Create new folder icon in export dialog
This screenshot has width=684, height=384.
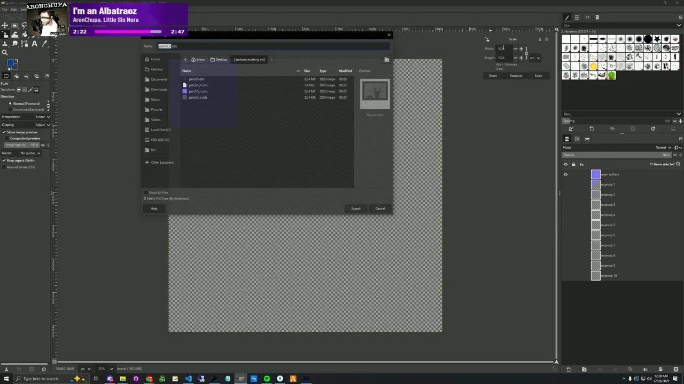click(x=386, y=60)
